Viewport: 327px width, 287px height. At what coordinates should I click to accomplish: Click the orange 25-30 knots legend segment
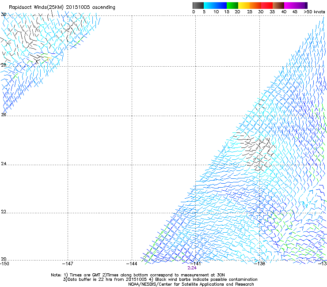click(x=255, y=5)
